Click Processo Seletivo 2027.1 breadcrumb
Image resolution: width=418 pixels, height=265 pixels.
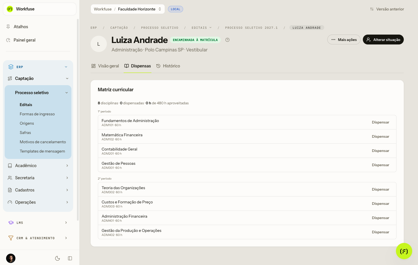(251, 28)
